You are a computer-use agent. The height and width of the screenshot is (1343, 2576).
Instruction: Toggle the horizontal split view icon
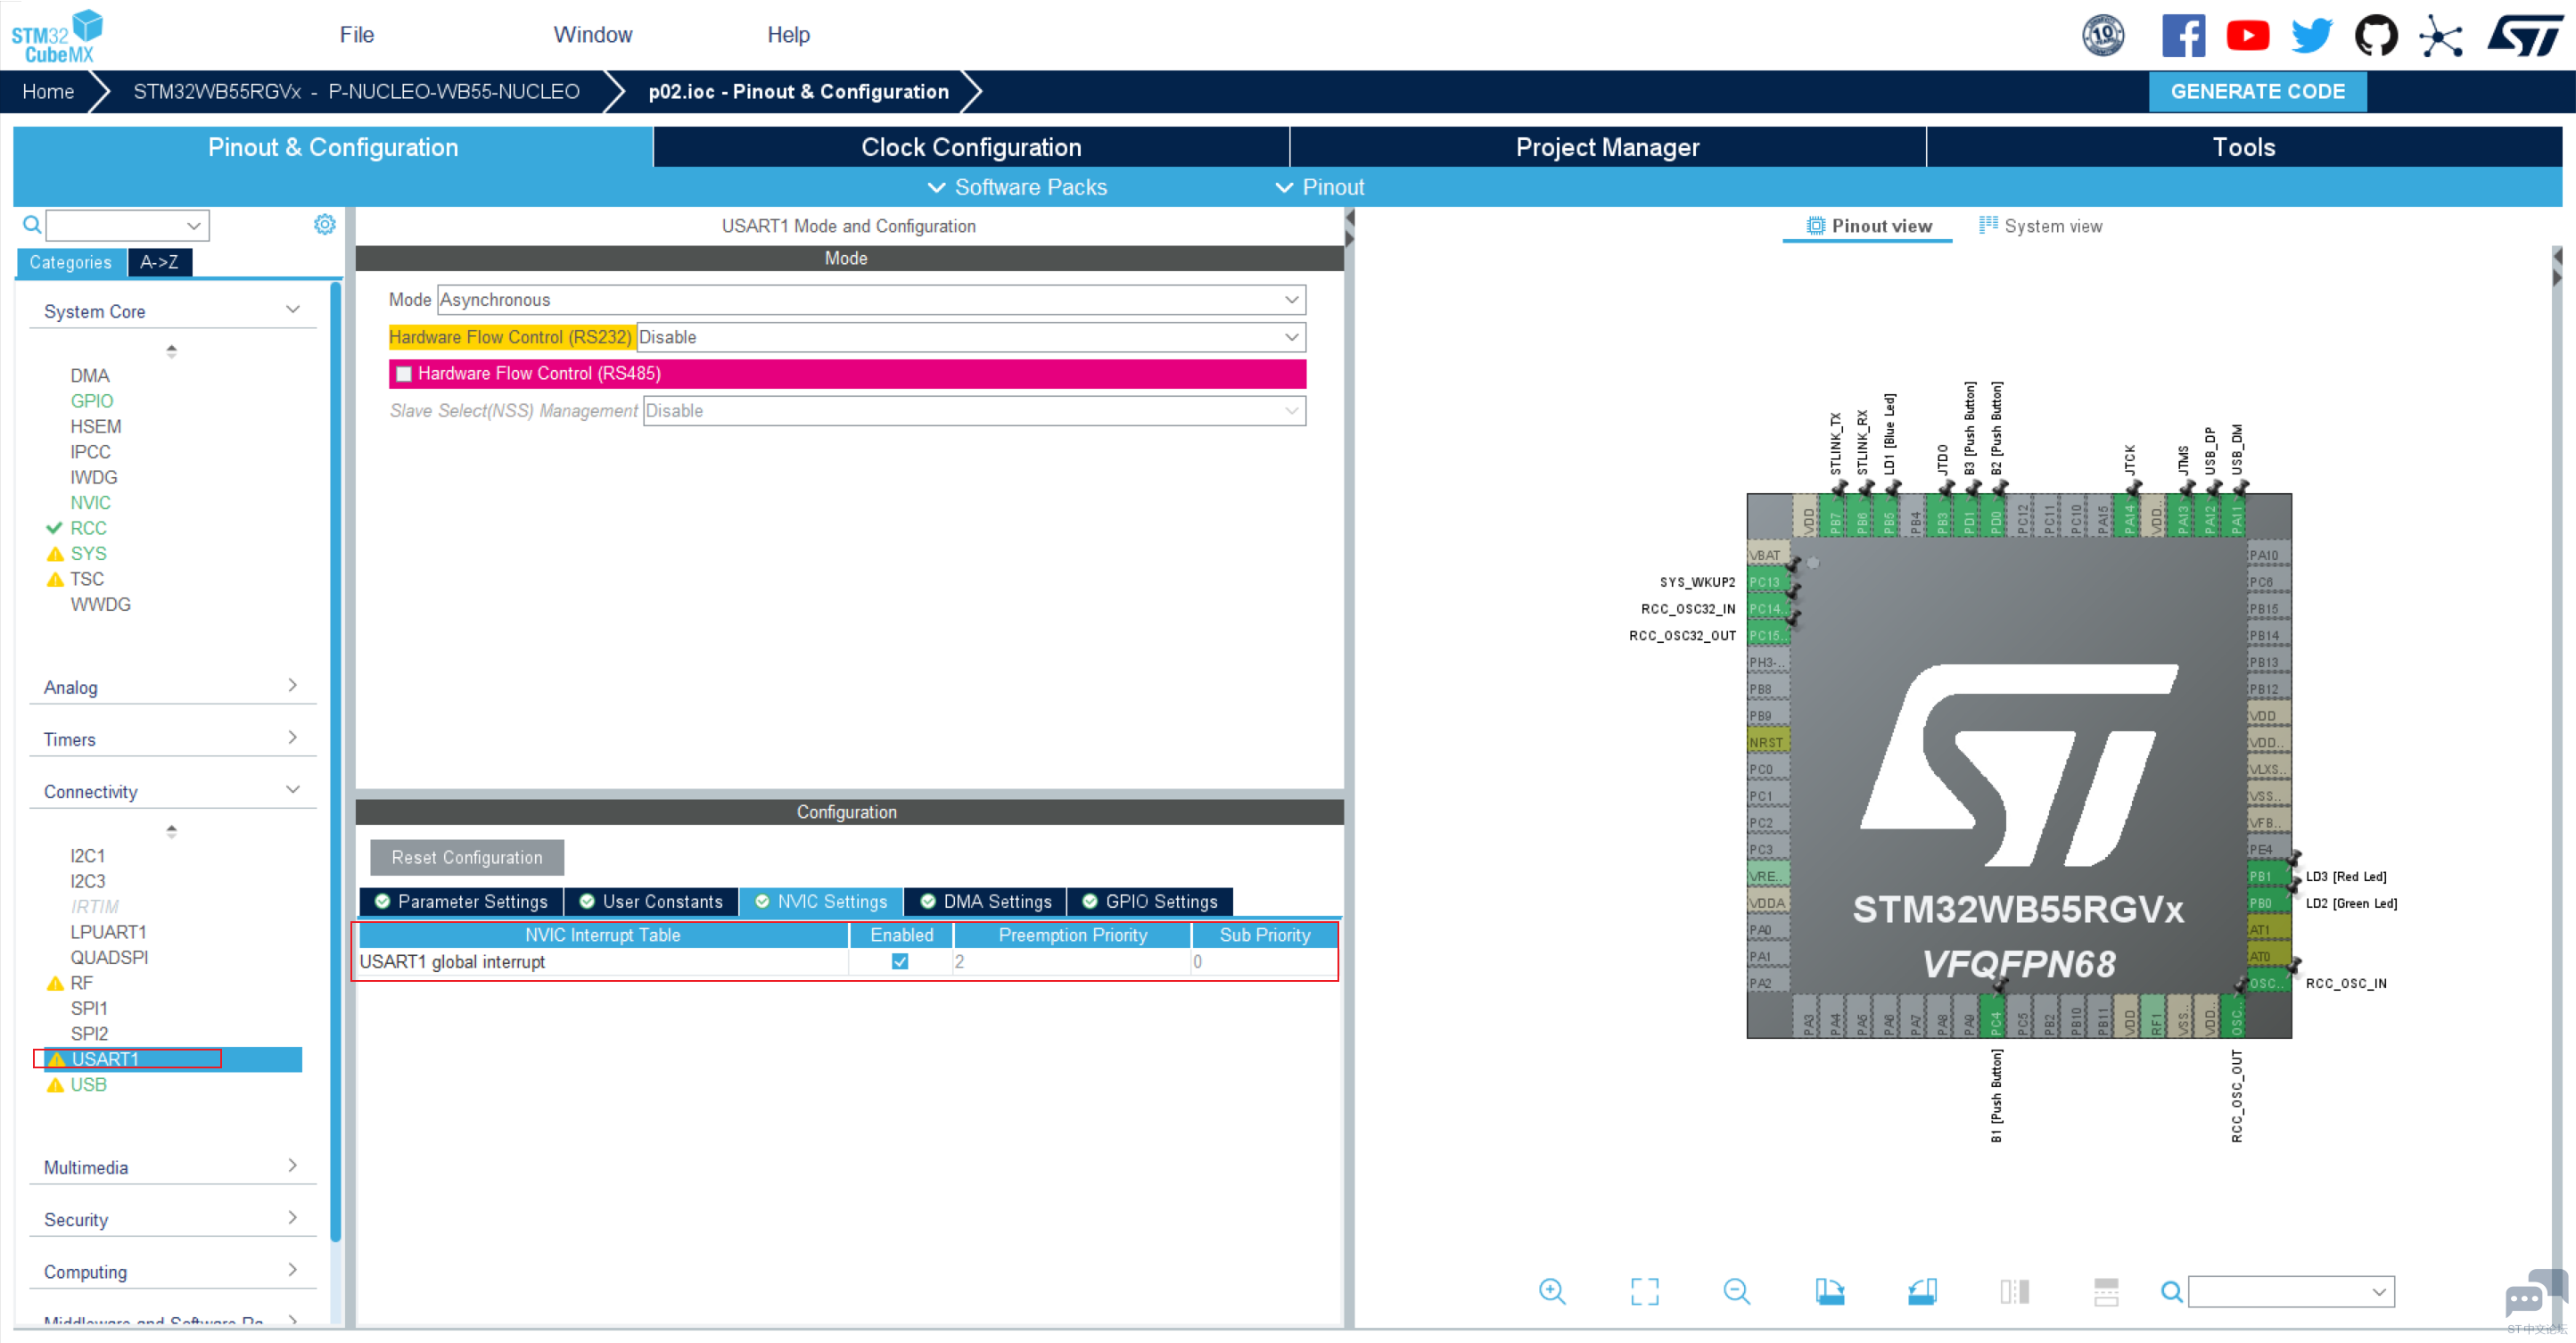click(x=2106, y=1292)
